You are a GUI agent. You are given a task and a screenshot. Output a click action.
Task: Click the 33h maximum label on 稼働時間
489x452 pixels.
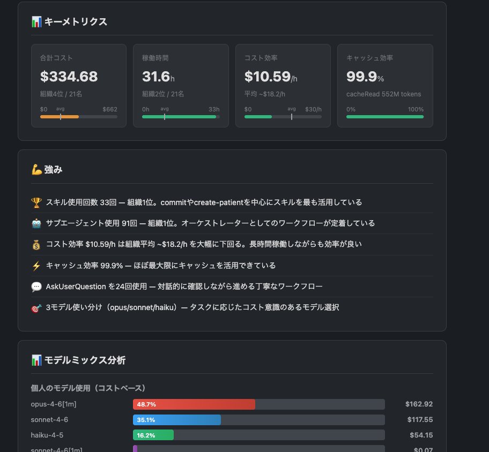(x=214, y=109)
